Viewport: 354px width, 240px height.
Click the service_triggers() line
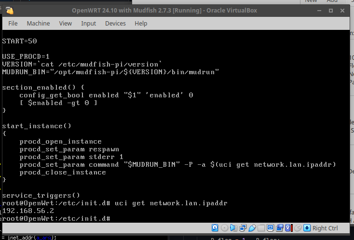(41, 195)
